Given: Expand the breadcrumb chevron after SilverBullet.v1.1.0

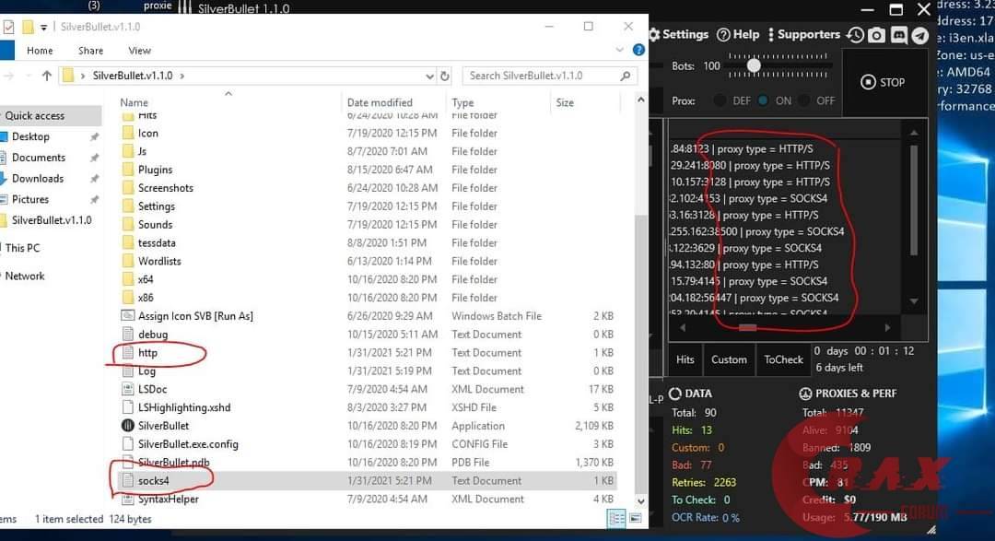Looking at the screenshot, I should 182,76.
